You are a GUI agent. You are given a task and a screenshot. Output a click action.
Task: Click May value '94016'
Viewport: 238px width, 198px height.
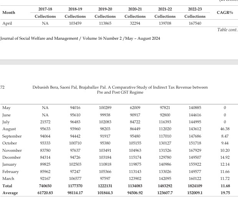coord(75,108)
